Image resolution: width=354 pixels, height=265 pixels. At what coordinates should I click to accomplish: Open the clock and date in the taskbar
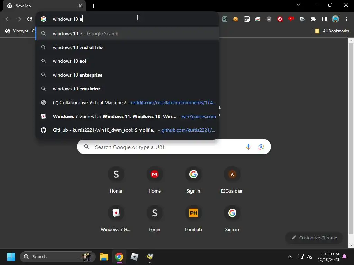click(x=328, y=257)
